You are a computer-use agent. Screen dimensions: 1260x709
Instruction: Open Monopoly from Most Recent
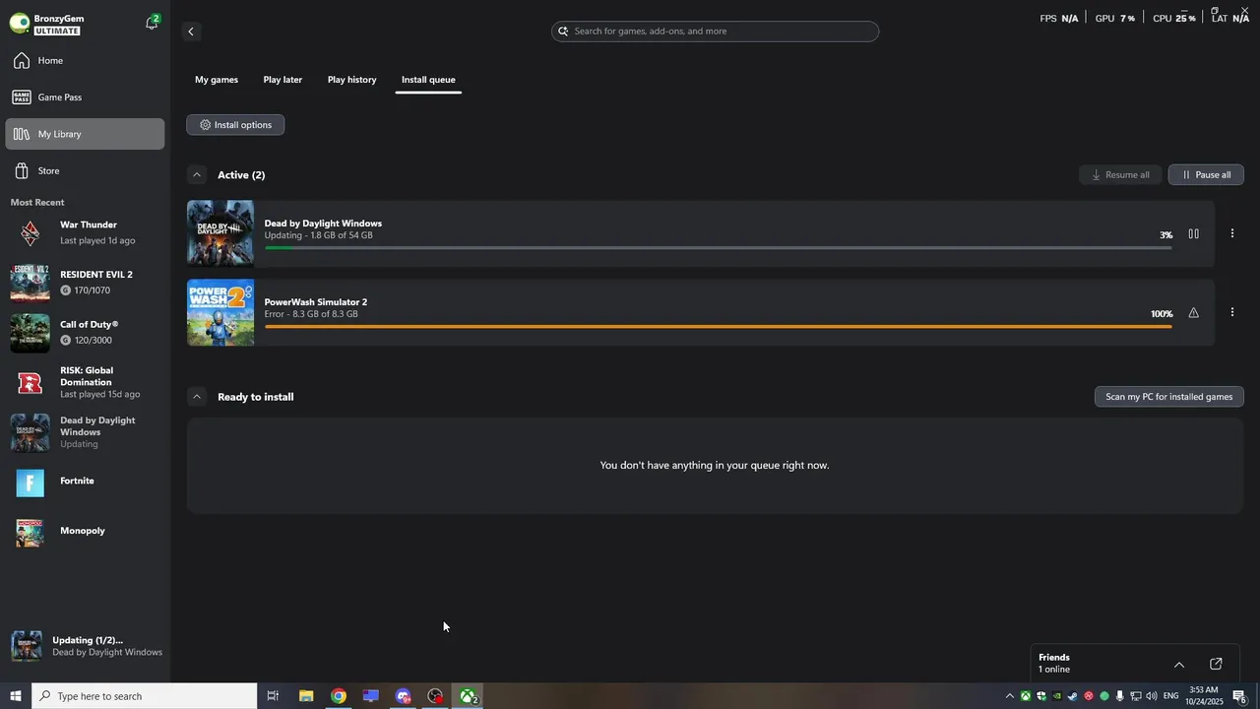(85, 532)
